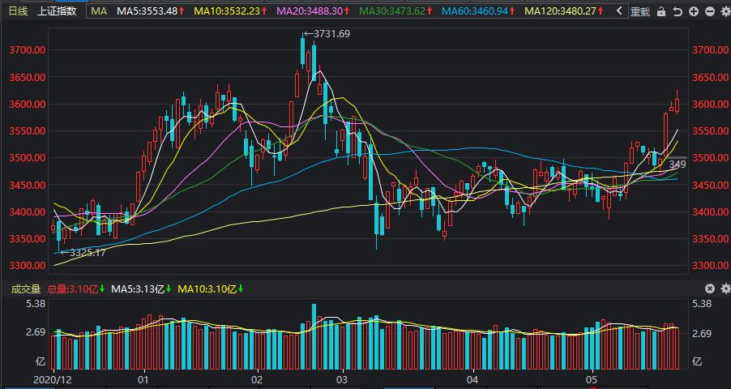Click the MA5 moving average label
Viewport: 731px width, 389px height.
(x=150, y=11)
